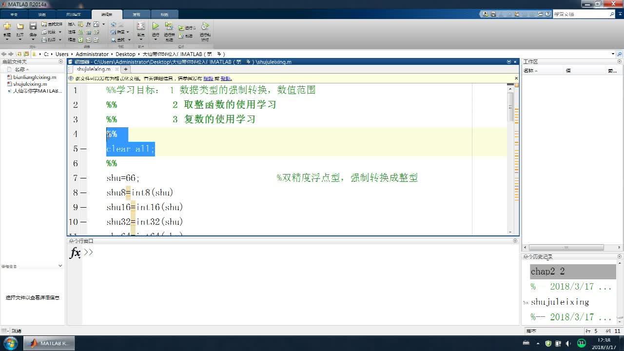Expand the details panel chevron at lower left

pos(60,266)
